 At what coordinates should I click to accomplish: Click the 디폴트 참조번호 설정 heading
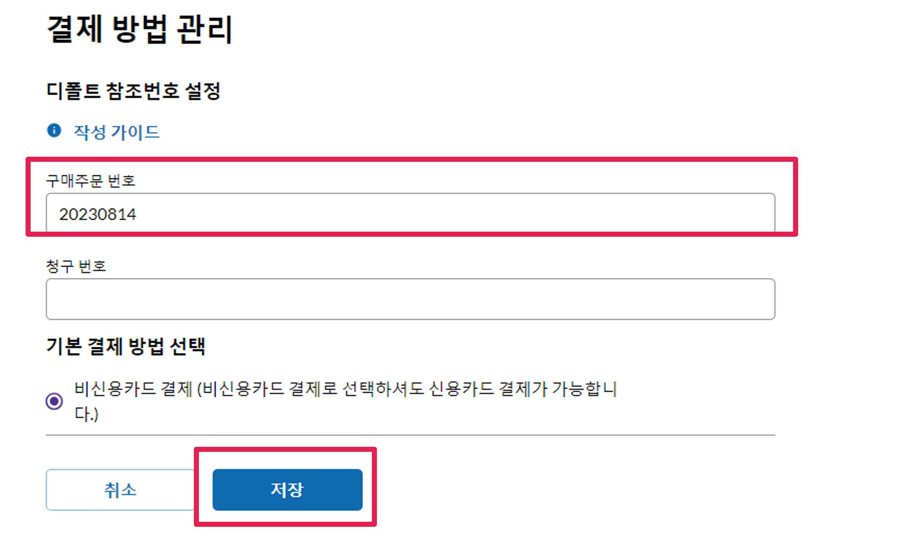coord(133,91)
